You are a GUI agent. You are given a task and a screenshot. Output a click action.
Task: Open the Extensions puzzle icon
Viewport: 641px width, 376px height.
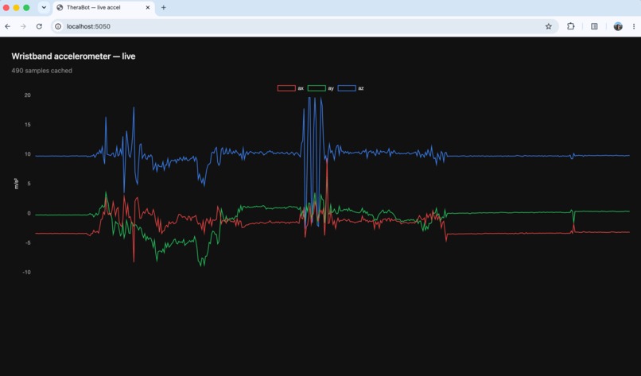click(x=571, y=26)
